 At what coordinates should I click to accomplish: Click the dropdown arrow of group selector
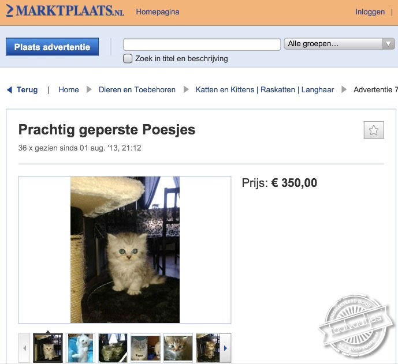point(388,44)
